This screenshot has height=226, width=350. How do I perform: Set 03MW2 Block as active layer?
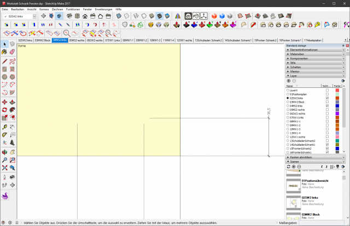tap(288, 102)
